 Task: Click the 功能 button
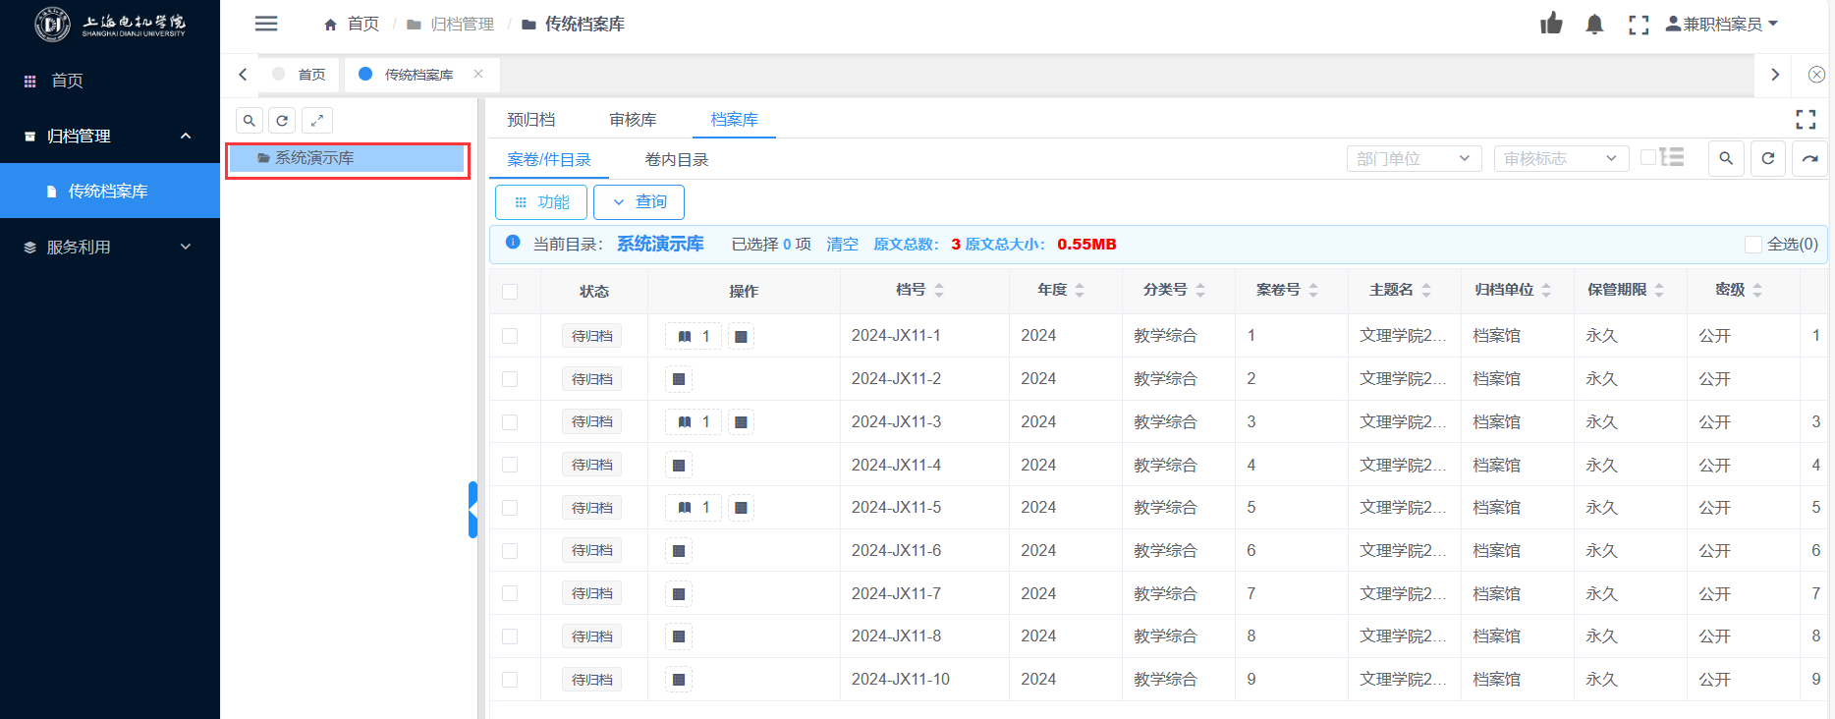click(541, 202)
